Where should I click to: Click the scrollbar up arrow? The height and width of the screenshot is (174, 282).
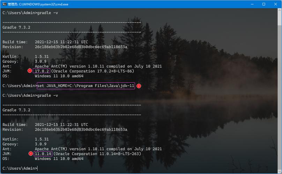pos(279,11)
